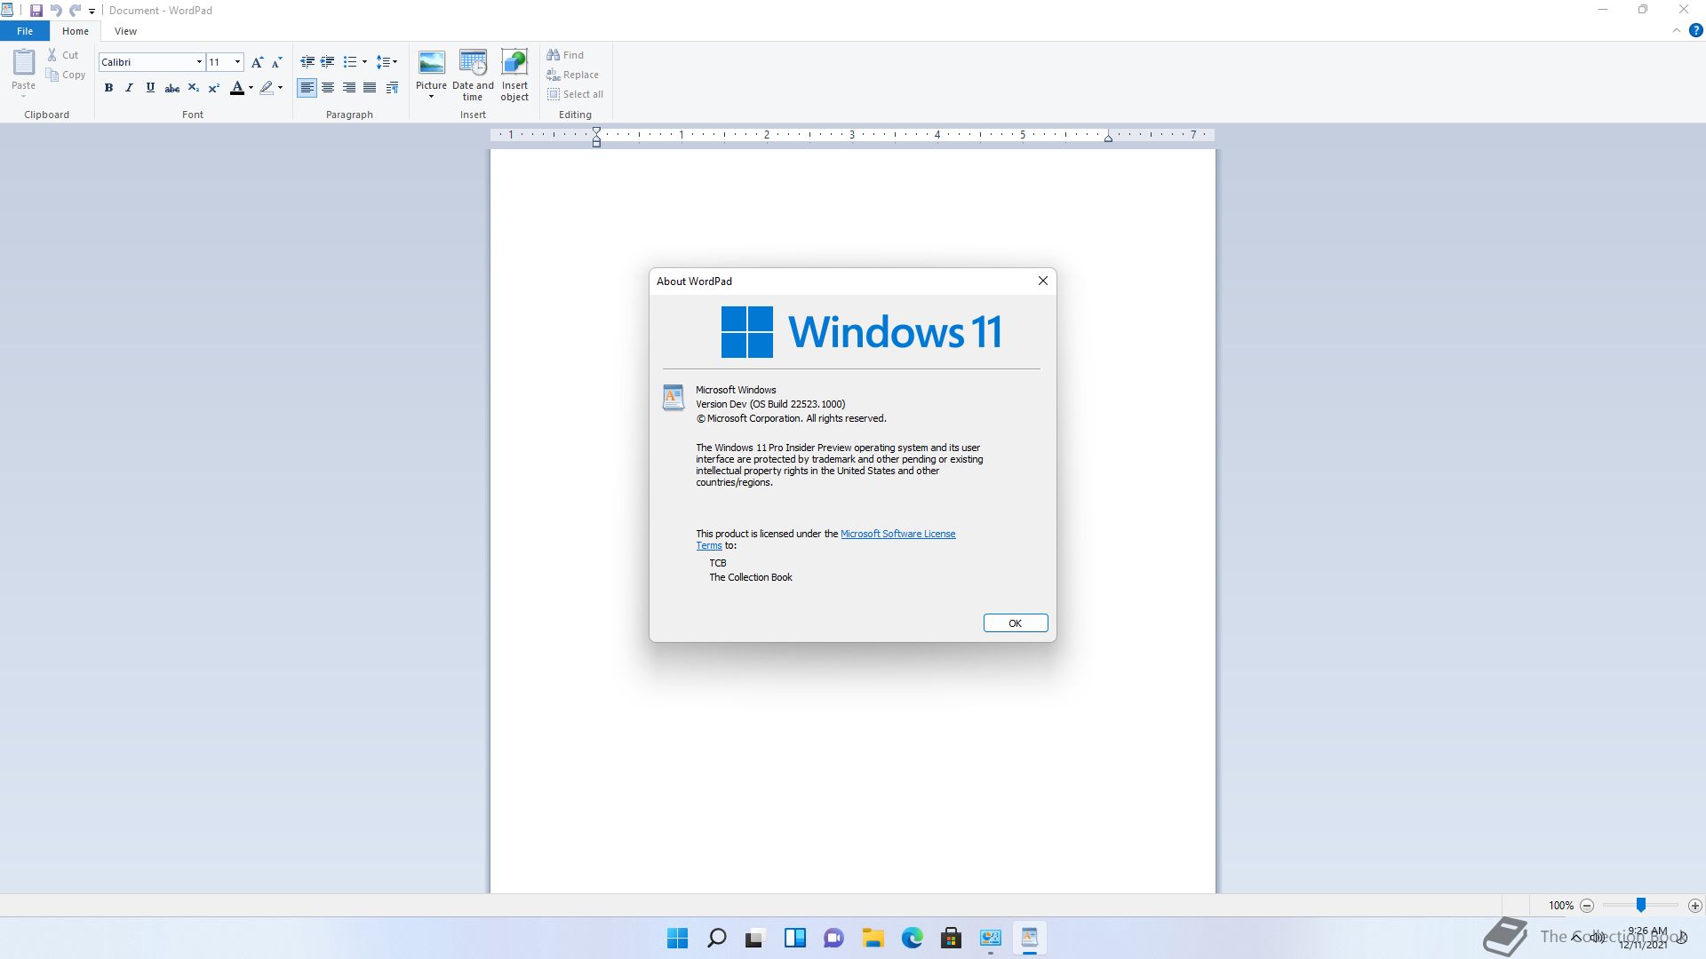Click the zoom in plus button

tap(1695, 906)
